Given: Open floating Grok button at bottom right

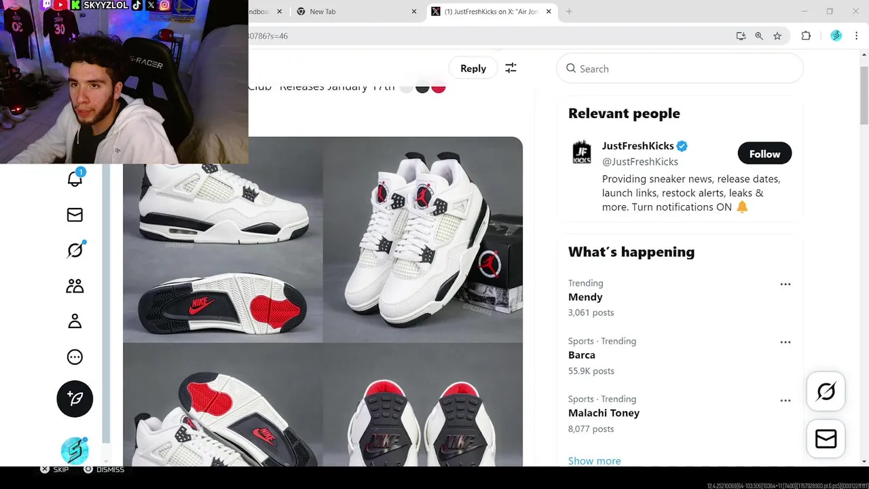Looking at the screenshot, I should [x=826, y=391].
